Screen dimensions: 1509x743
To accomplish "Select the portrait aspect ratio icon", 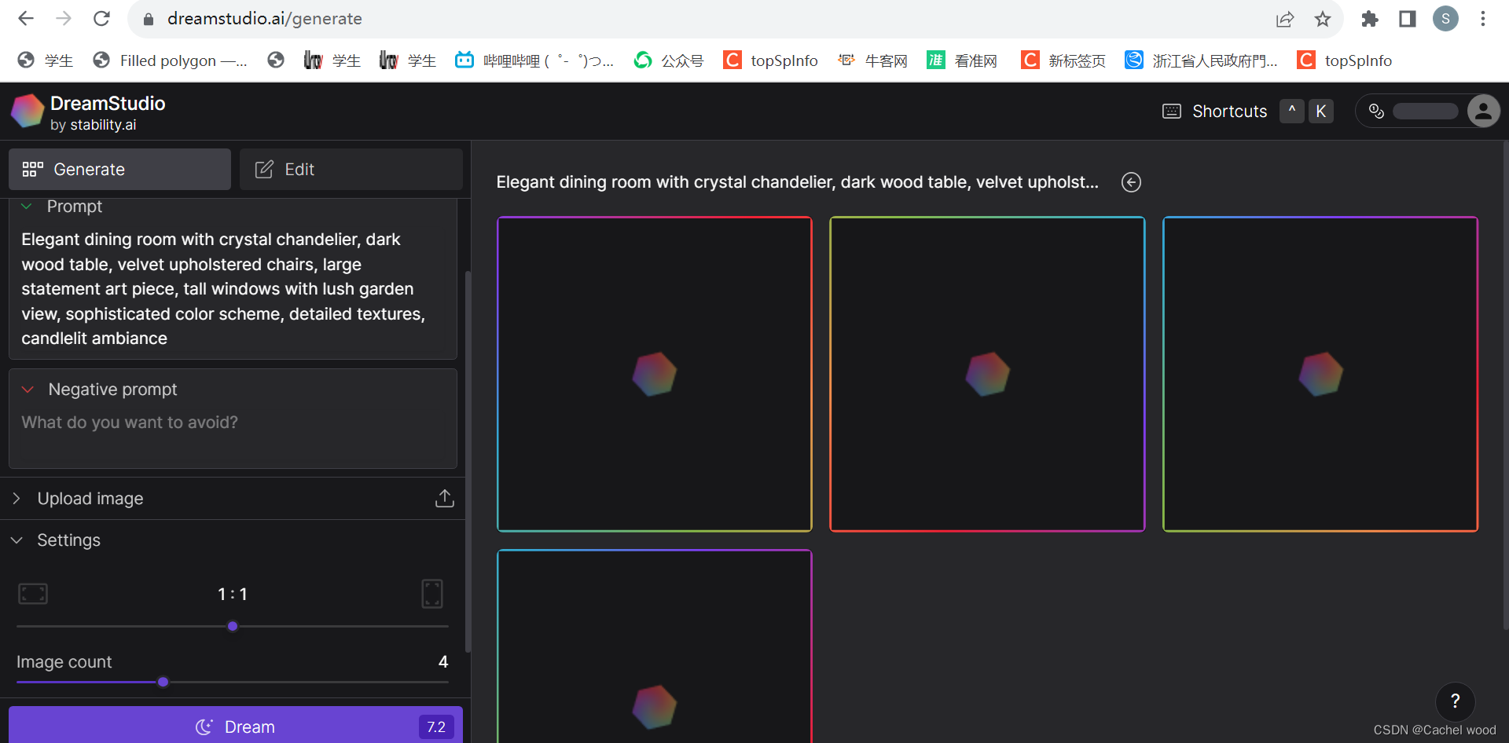I will pos(432,594).
